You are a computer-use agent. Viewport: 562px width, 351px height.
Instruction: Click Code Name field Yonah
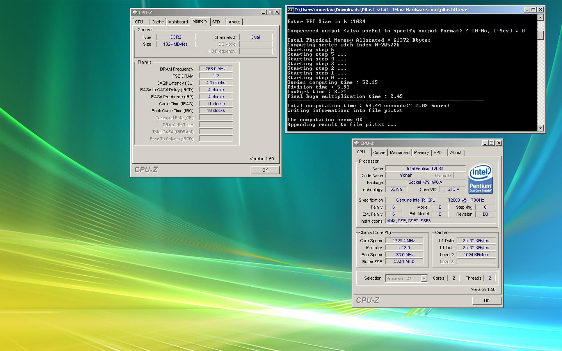(x=406, y=175)
